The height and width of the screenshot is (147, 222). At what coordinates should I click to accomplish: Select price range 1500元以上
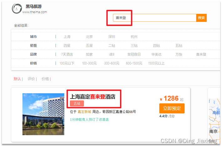pos(157,63)
